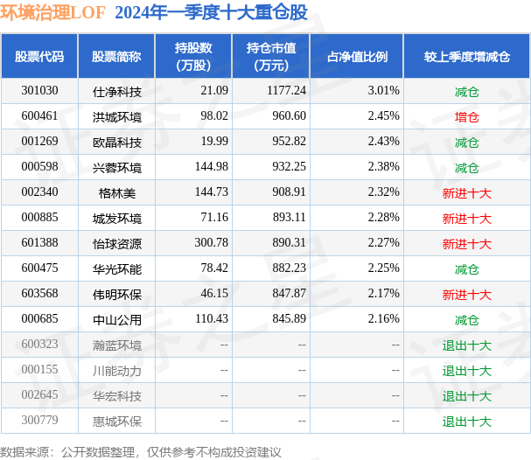The height and width of the screenshot is (460, 531).
Task: Click stock name 中山公用
Action: click(x=117, y=320)
